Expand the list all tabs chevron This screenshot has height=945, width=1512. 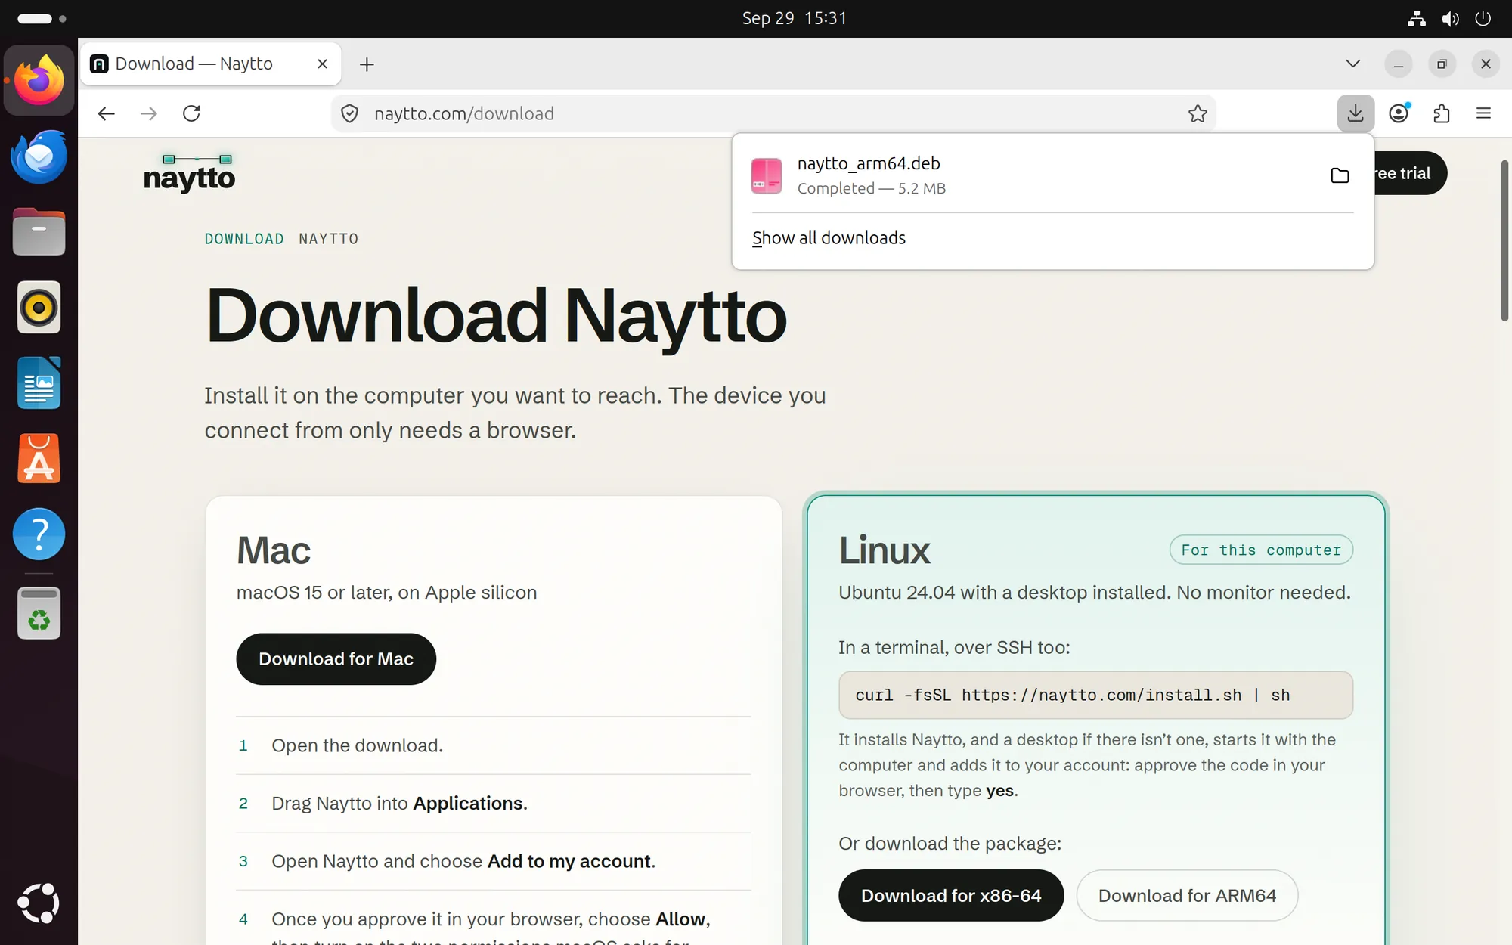1353,64
